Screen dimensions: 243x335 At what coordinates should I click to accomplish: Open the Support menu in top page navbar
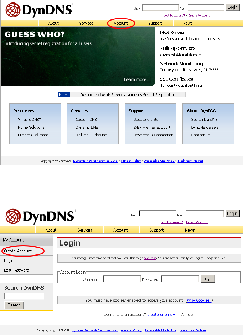[x=155, y=23]
